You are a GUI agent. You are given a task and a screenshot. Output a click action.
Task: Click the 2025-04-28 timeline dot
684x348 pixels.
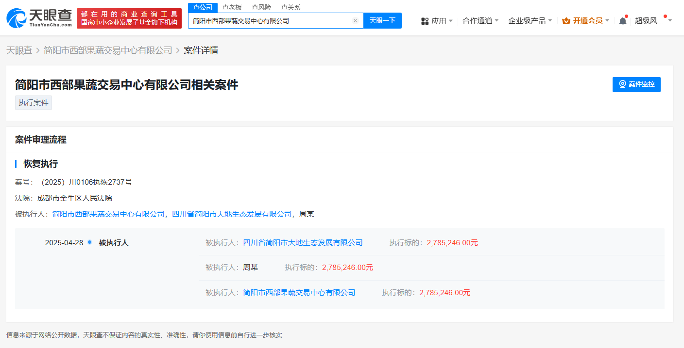(x=89, y=242)
